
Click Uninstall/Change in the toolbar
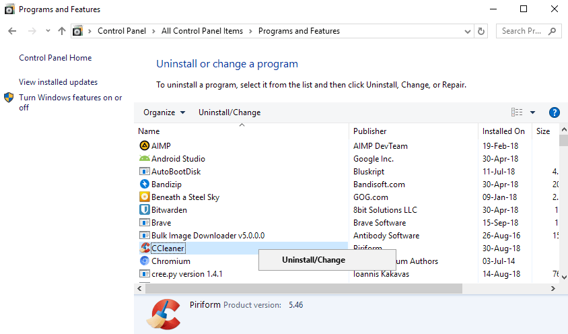coord(229,112)
